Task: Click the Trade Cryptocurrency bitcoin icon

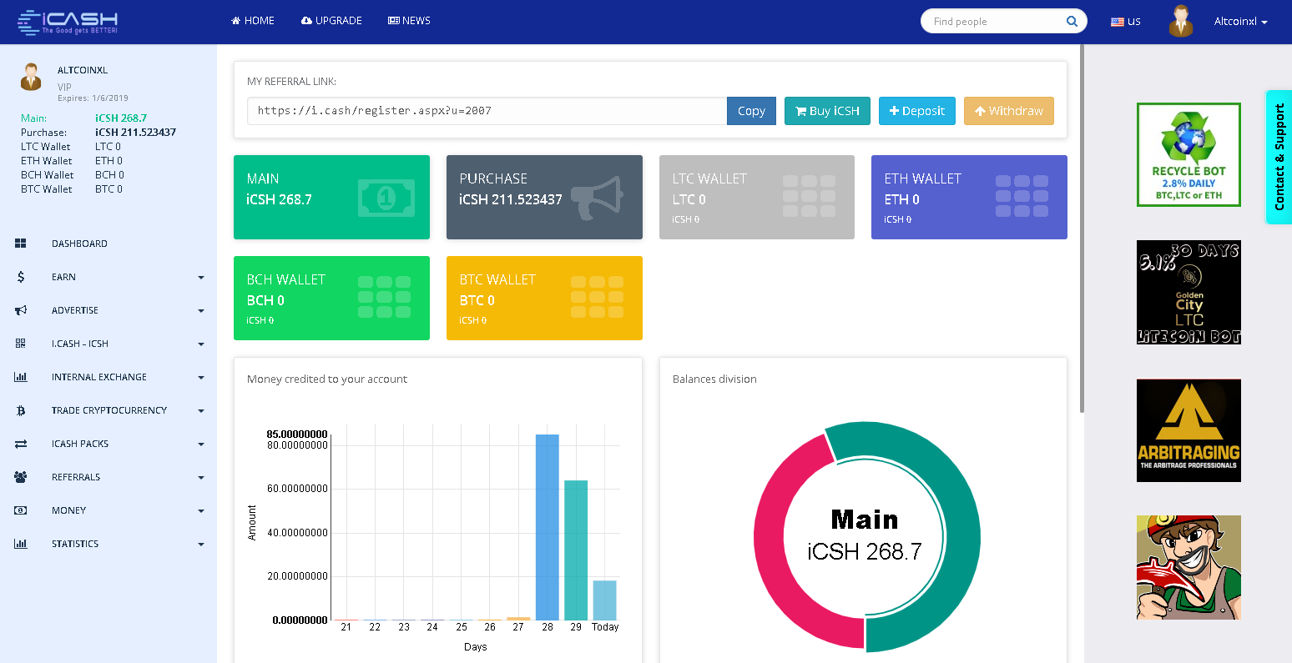Action: point(21,410)
